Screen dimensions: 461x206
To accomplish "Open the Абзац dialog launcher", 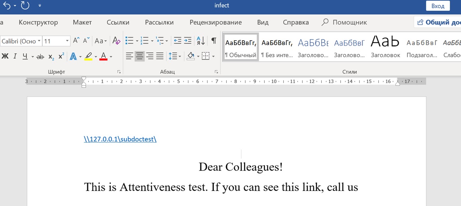I will tap(216, 72).
